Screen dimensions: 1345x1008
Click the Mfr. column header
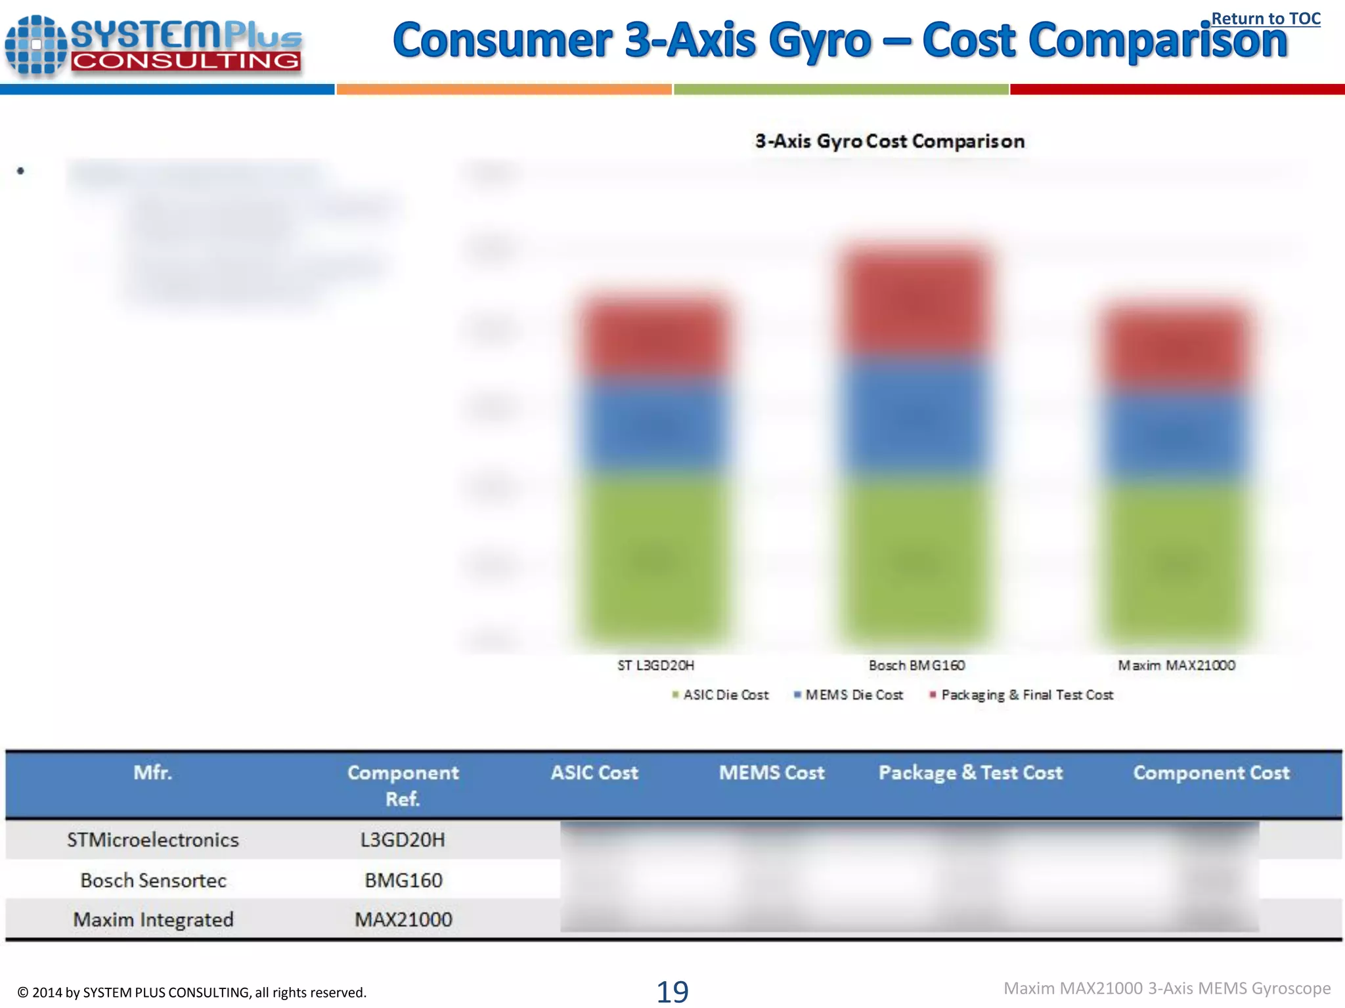coord(153,772)
